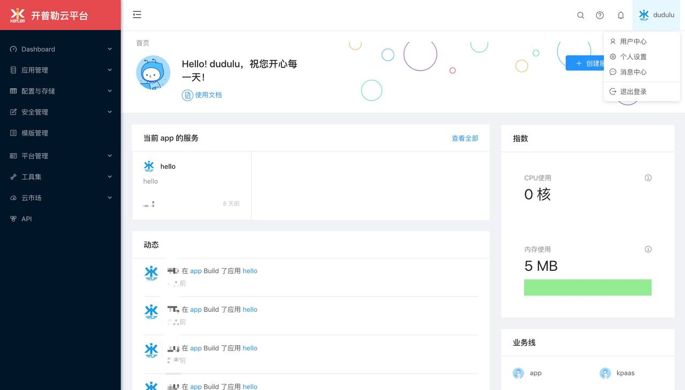Click the 开普勒云平台 title text
685x390 pixels.
click(59, 16)
